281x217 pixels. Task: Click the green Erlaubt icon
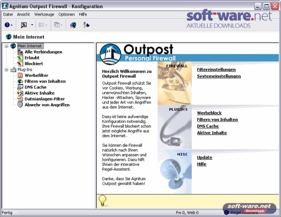[x=20, y=58]
